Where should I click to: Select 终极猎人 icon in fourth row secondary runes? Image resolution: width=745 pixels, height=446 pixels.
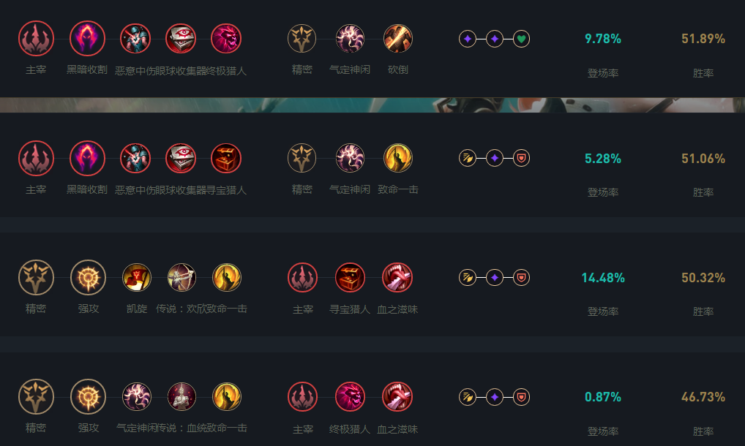tap(350, 397)
